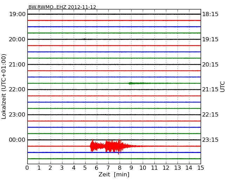Viewport: 228px width, 182px height.
Task: Click the x-axis tick label 14
Action: 189,168
